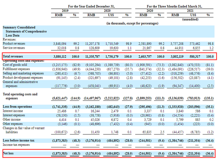The height and width of the screenshot is (160, 218).
Task: Select the Other expenses row label
Action: (x=13, y=124)
